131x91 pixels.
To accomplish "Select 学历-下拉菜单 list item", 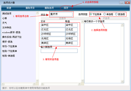I will 10,46.
